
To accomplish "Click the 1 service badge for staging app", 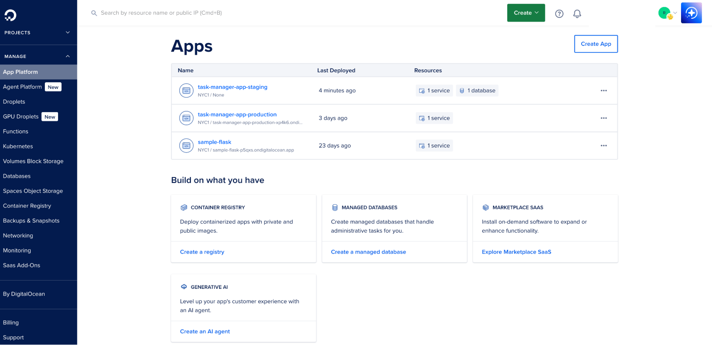I will (x=434, y=91).
